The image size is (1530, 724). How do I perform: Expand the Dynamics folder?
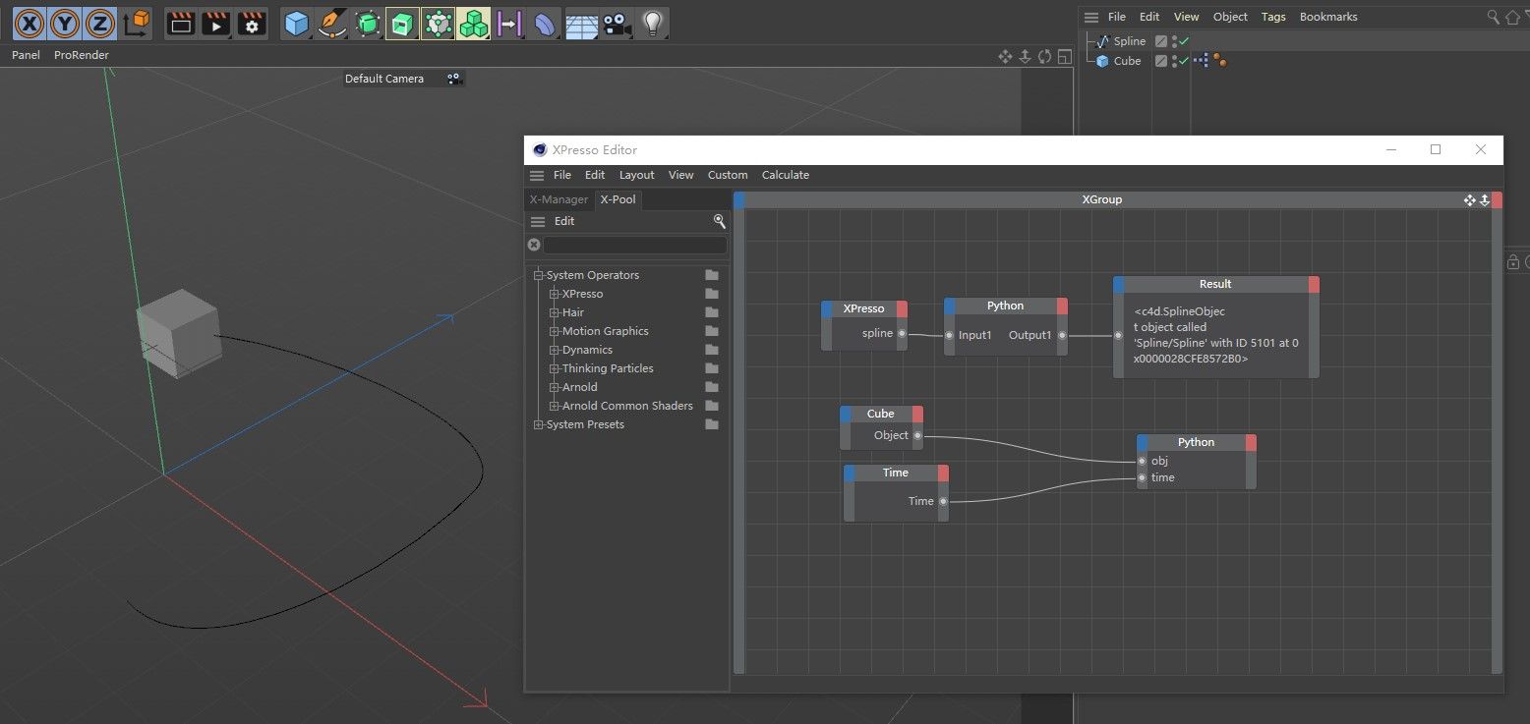point(555,350)
